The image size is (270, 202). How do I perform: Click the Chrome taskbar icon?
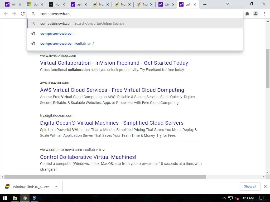click(25, 198)
